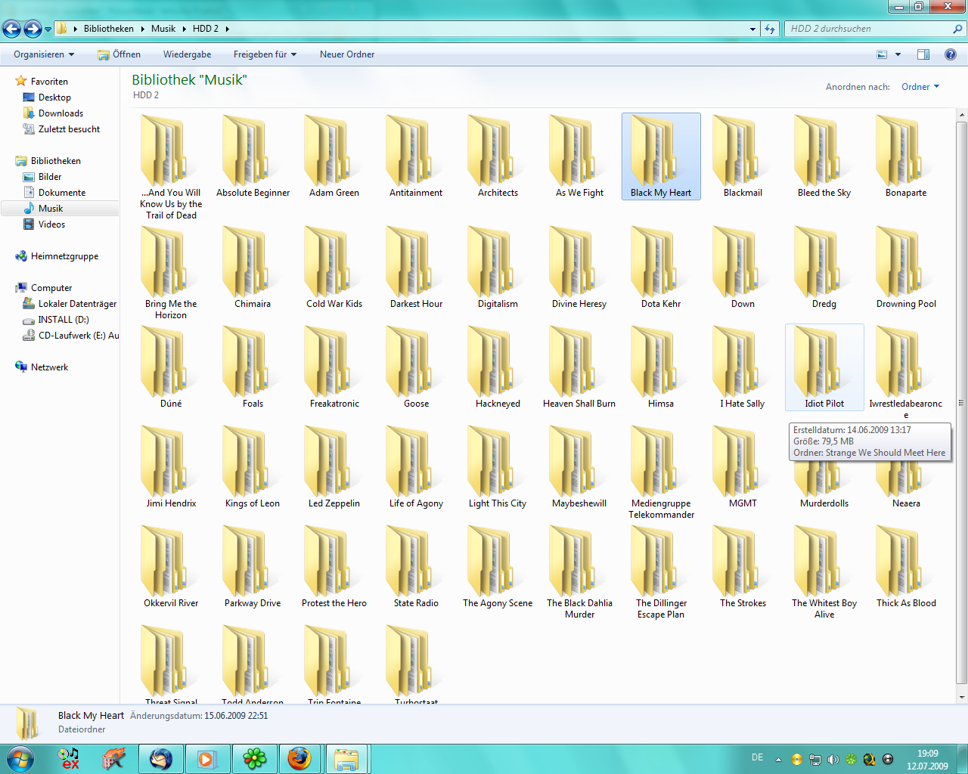Screen dimensions: 968x774
Task: Open the Anordnen nach Ordner dropdown
Action: [920, 87]
